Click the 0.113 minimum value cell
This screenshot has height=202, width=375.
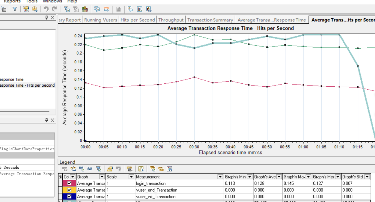click(x=238, y=183)
